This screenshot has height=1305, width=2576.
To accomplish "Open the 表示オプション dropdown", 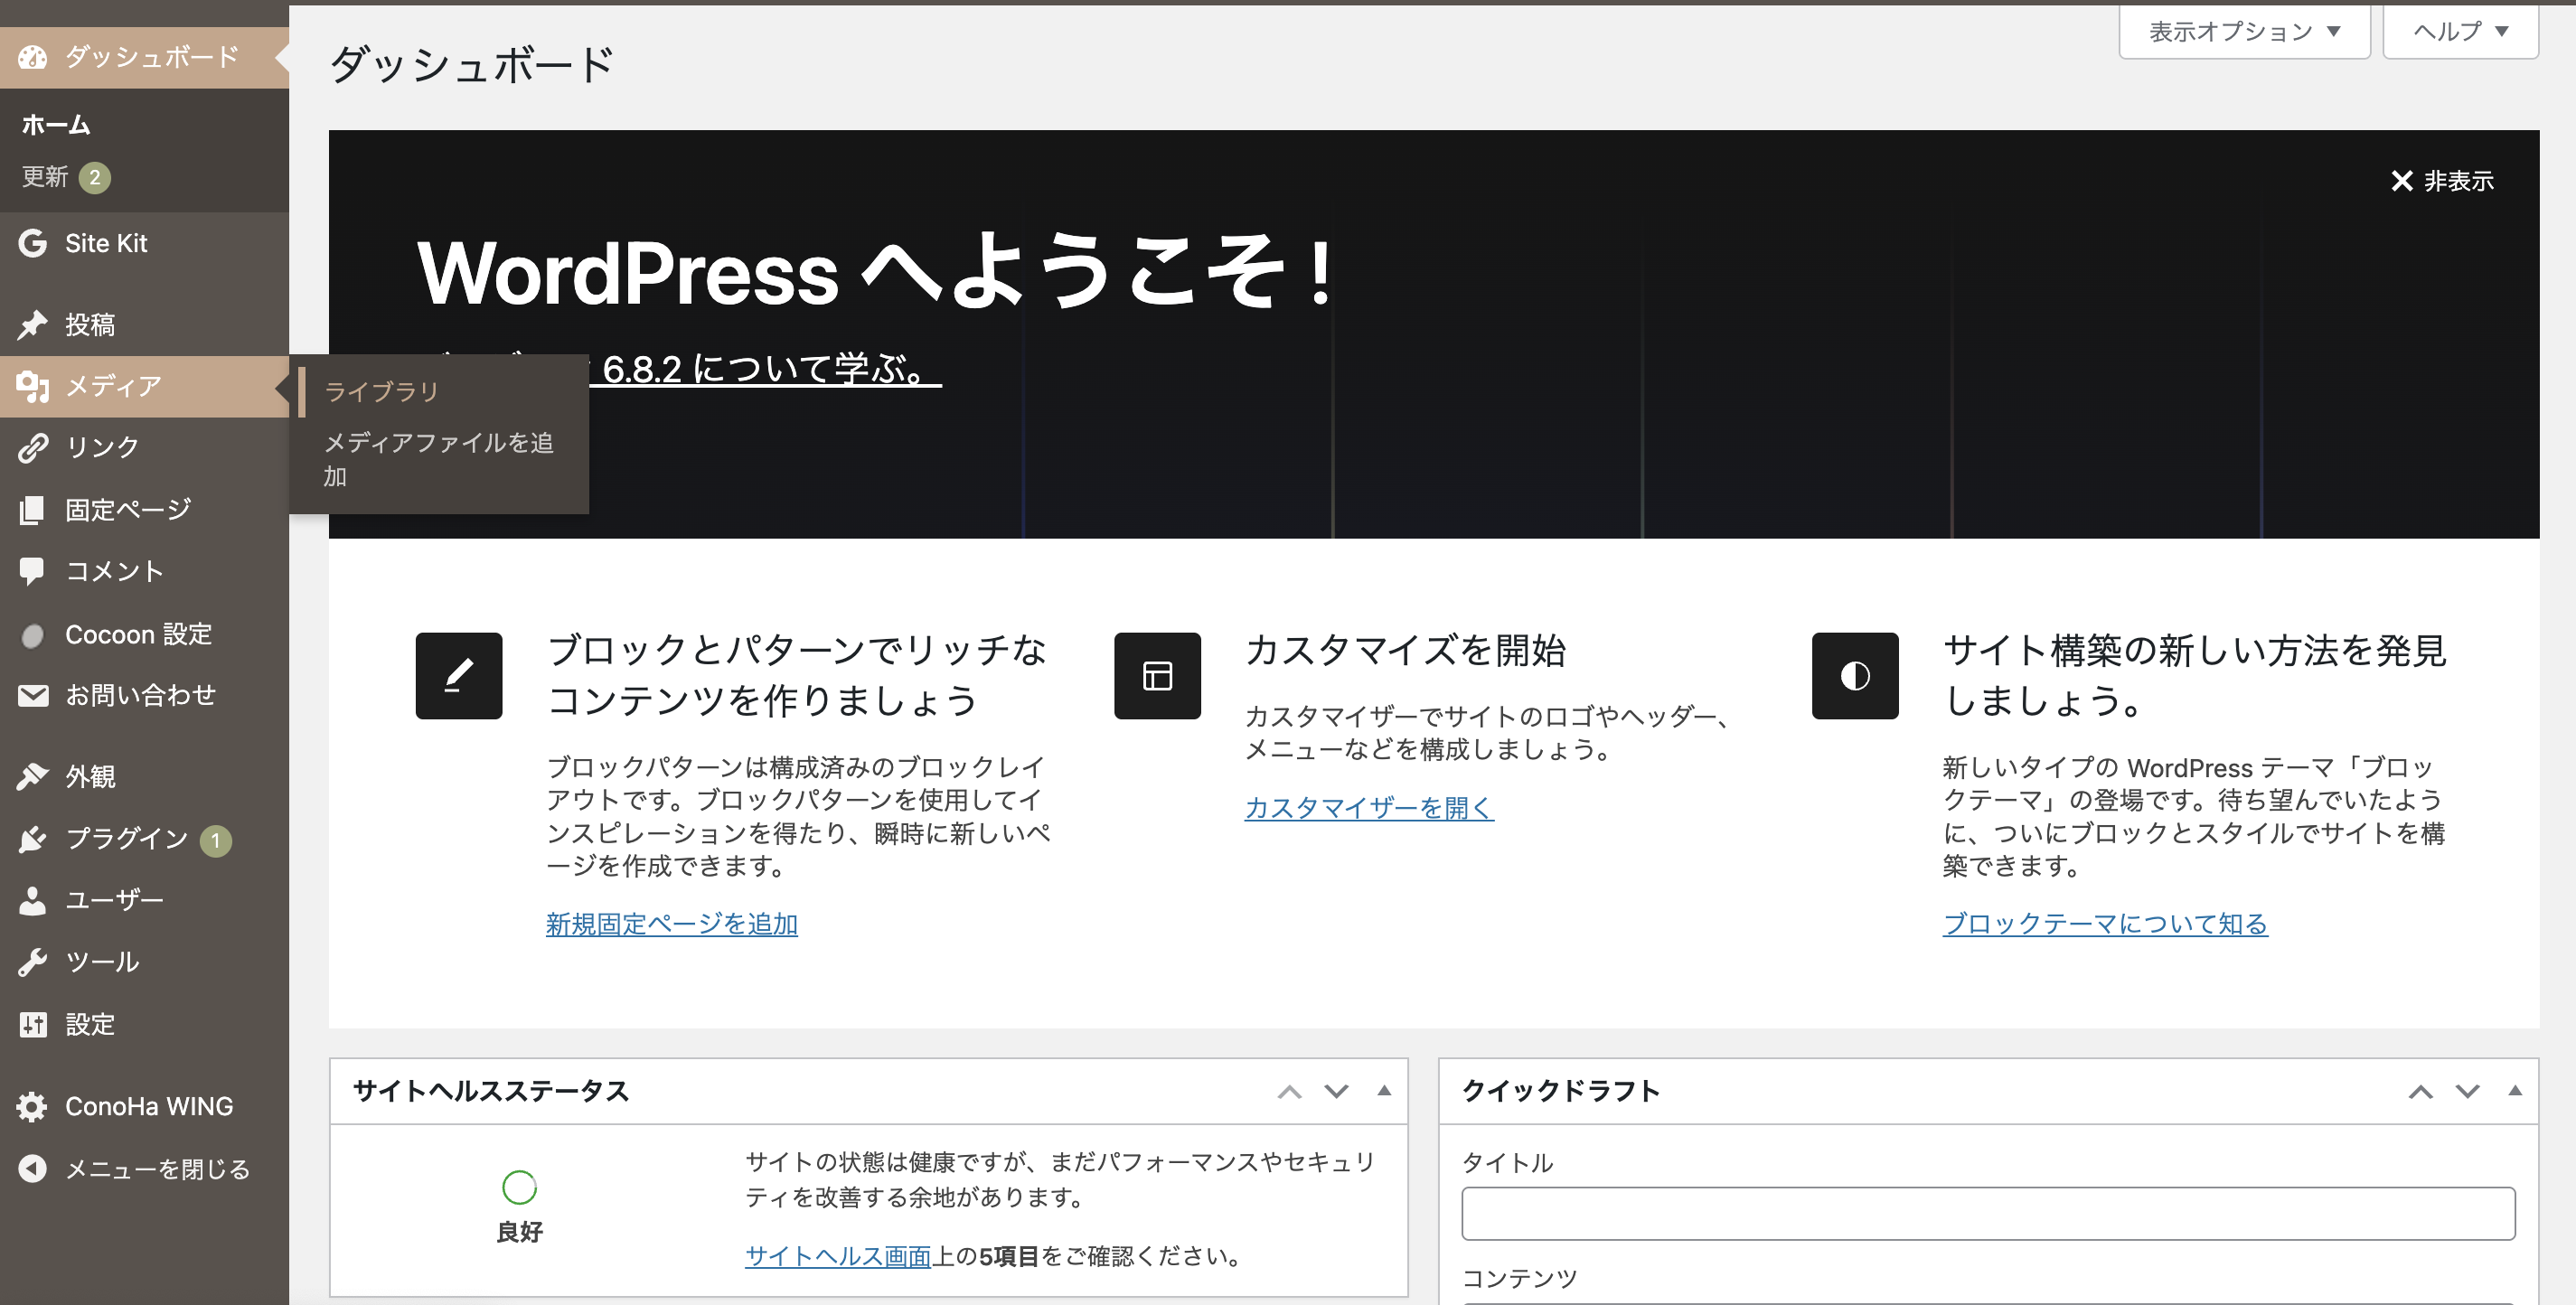I will 2244,31.
